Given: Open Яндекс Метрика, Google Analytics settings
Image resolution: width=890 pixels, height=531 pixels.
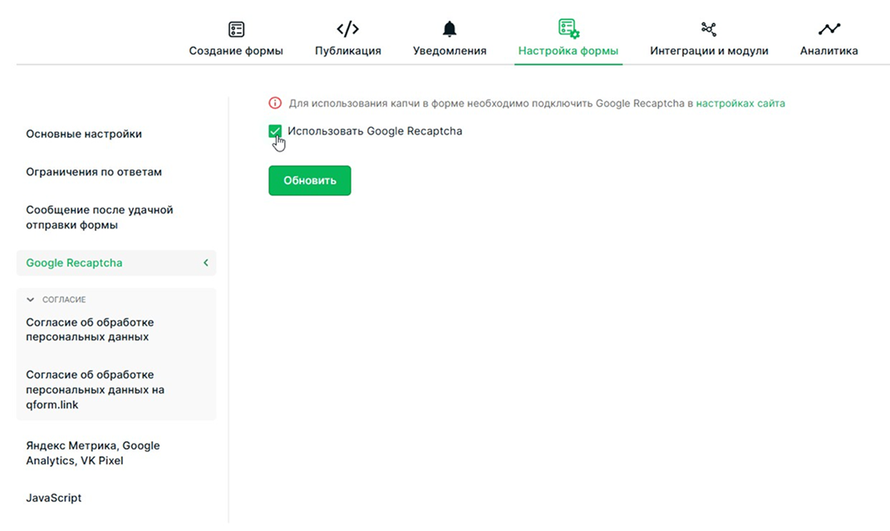Looking at the screenshot, I should point(93,453).
